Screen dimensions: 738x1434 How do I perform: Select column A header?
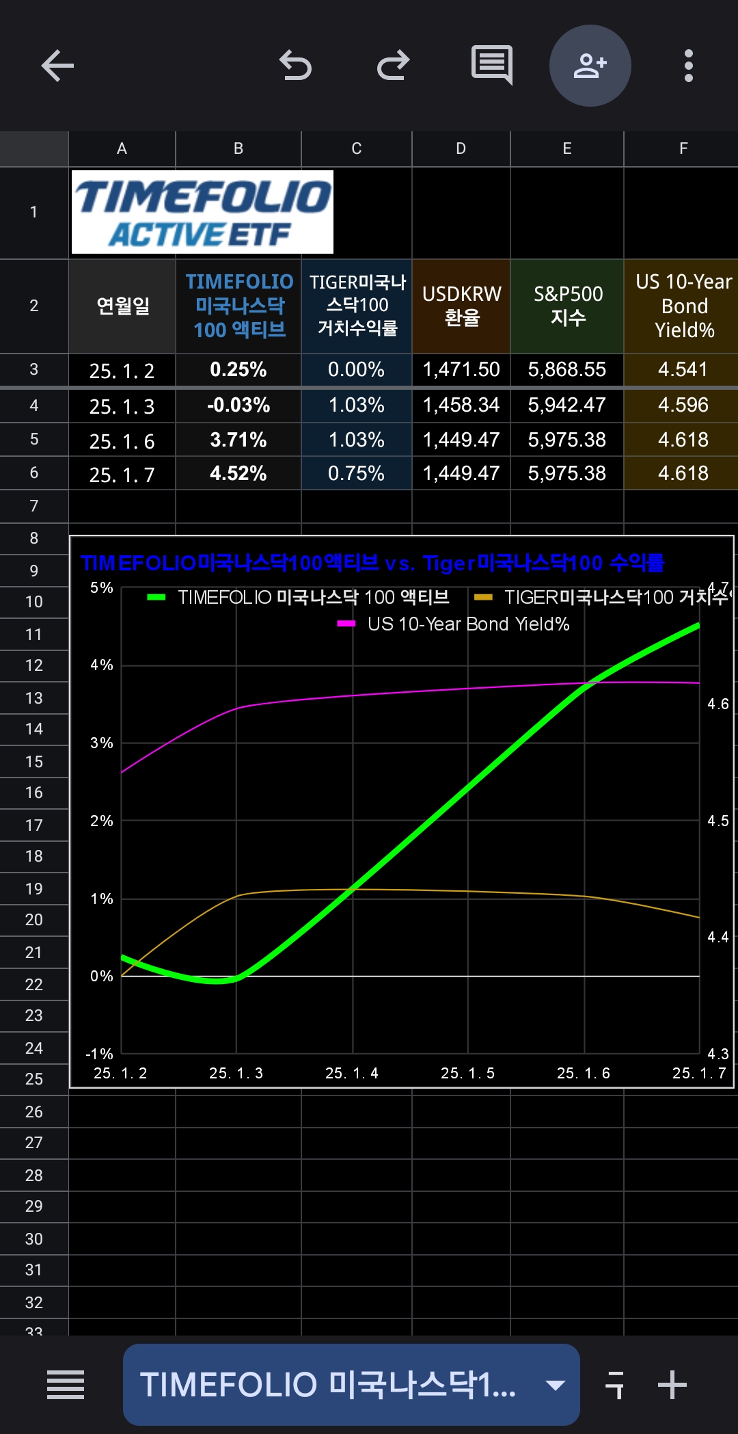pyautogui.click(x=122, y=149)
